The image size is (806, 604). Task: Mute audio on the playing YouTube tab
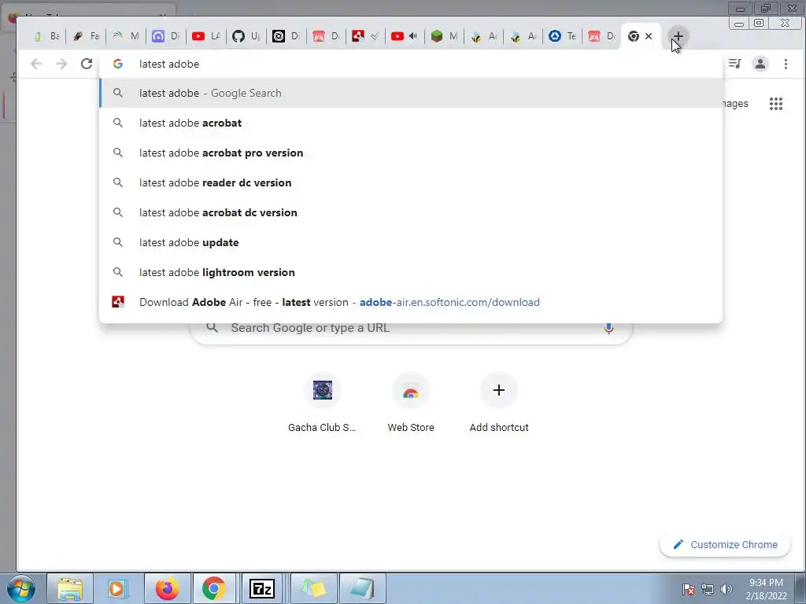tap(413, 36)
